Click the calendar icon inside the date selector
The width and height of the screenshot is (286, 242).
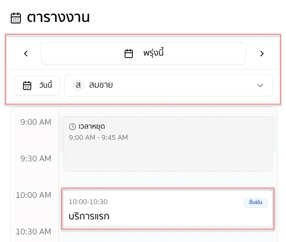coord(128,53)
